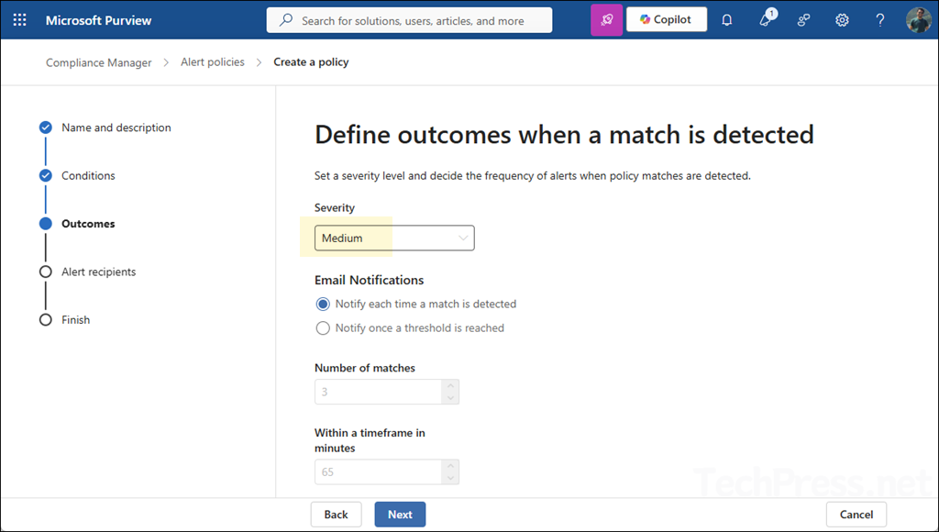
Task: Click the Email Notifications heading
Action: click(x=369, y=280)
